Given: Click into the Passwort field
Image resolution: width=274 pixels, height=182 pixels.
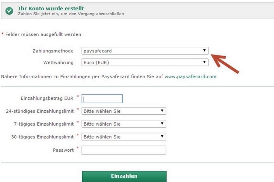Looking at the screenshot, I should [124, 150].
